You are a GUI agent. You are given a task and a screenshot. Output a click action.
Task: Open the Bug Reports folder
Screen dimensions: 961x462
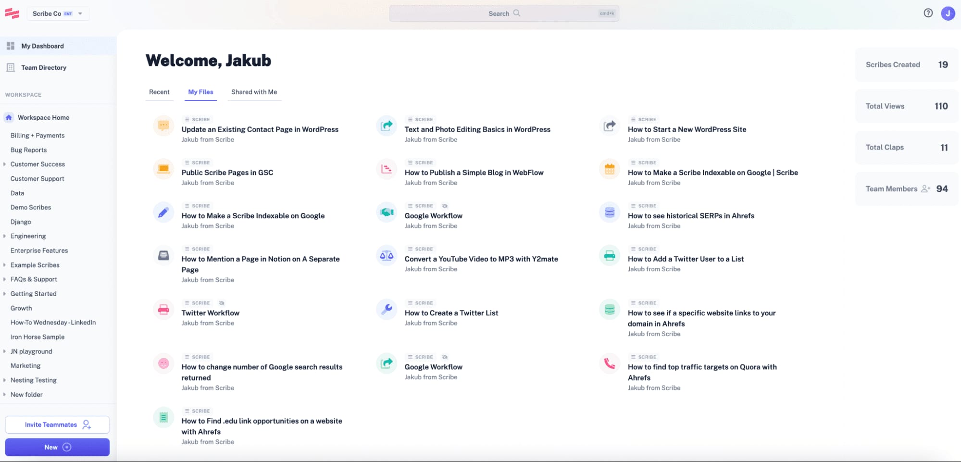[x=29, y=150]
